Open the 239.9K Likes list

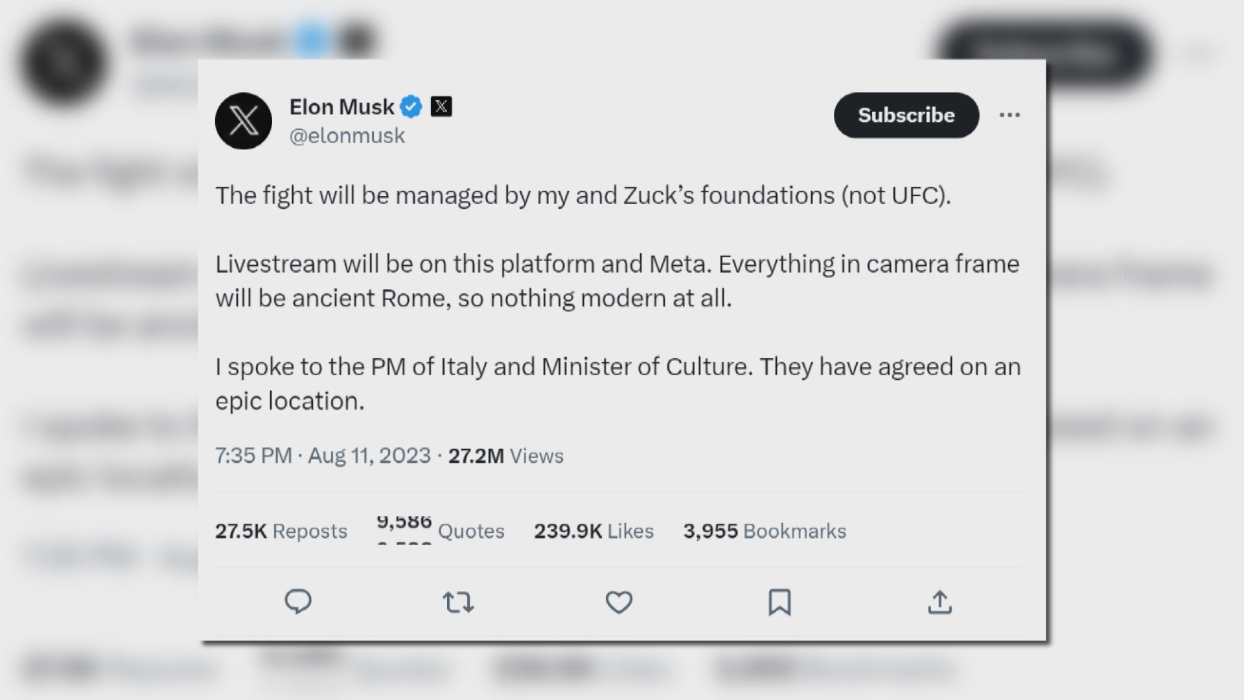[x=593, y=531]
